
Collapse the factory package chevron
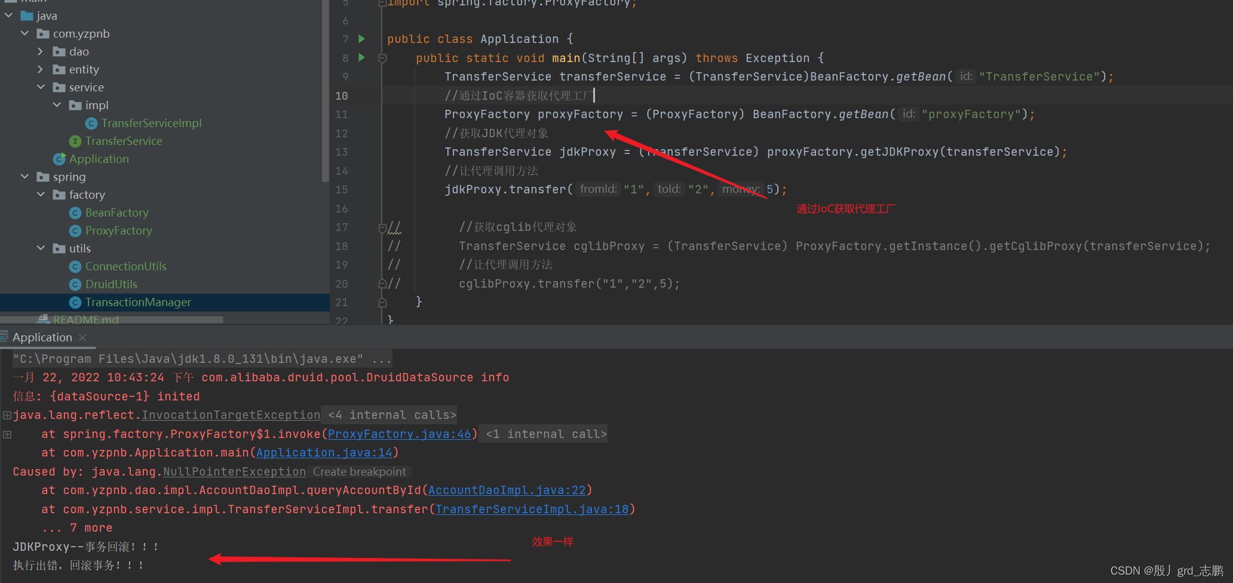tap(41, 195)
